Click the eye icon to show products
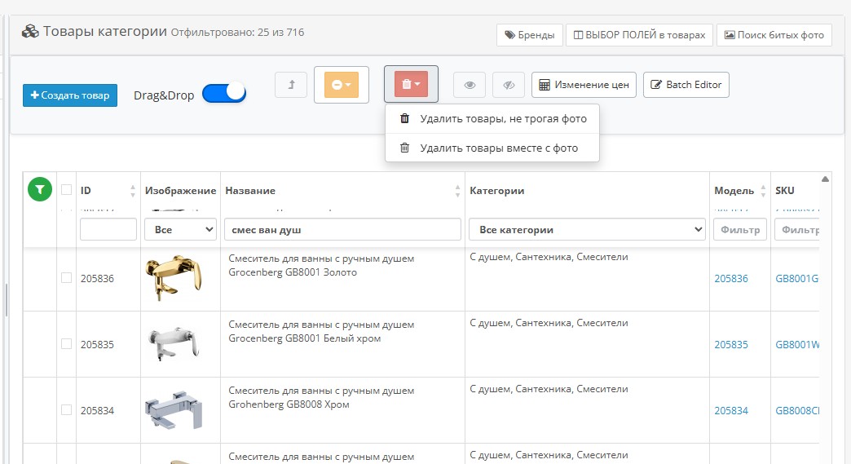 click(x=470, y=85)
